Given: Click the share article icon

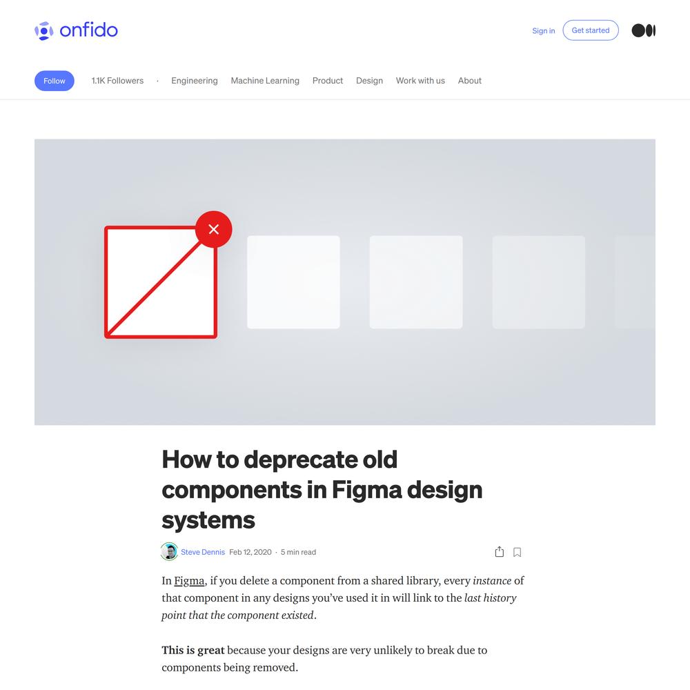Looking at the screenshot, I should pyautogui.click(x=499, y=552).
